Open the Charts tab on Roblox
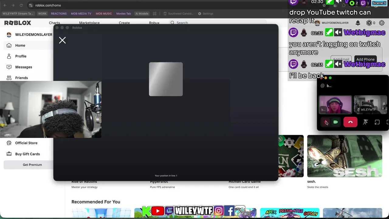Screen dimensions: 389x219 [x=54, y=23]
